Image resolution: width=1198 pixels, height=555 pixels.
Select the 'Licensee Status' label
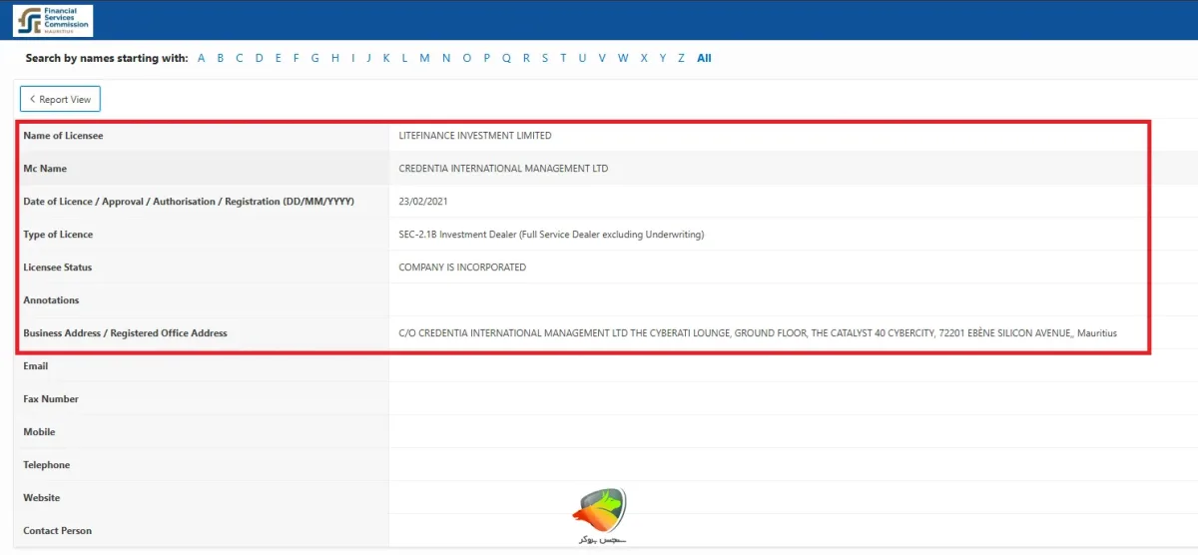(x=58, y=268)
